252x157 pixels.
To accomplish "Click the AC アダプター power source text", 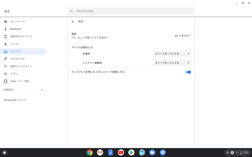I will 183,36.
